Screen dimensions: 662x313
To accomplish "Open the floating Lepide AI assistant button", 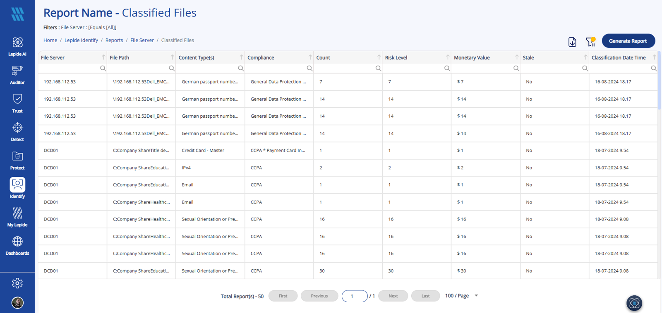I will tap(634, 303).
